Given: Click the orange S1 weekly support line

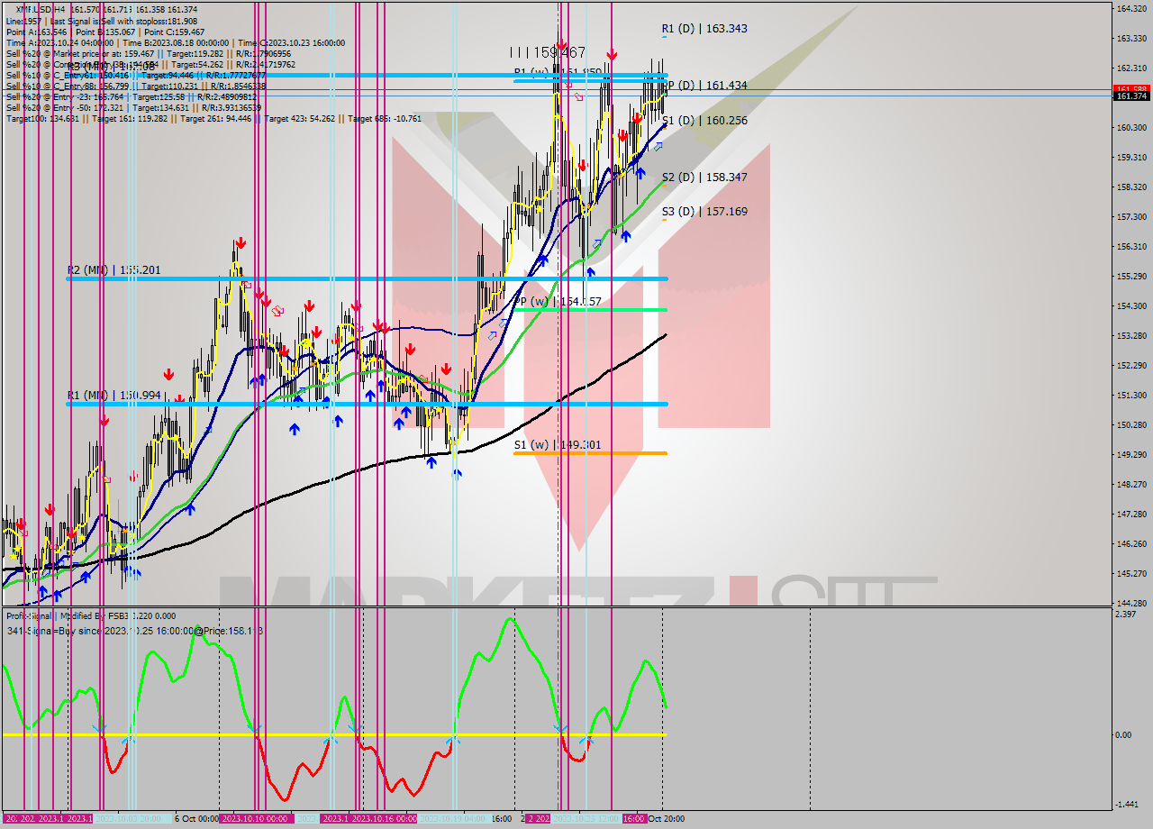Looking at the screenshot, I should [x=590, y=453].
